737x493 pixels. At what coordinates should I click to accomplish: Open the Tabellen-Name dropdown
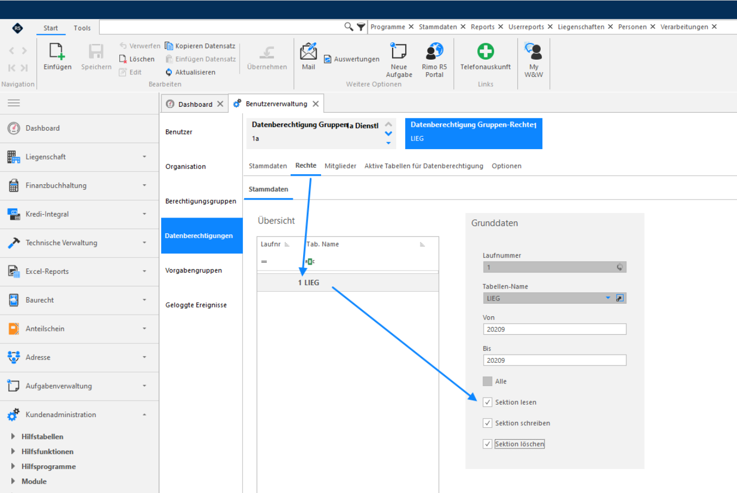tap(608, 298)
